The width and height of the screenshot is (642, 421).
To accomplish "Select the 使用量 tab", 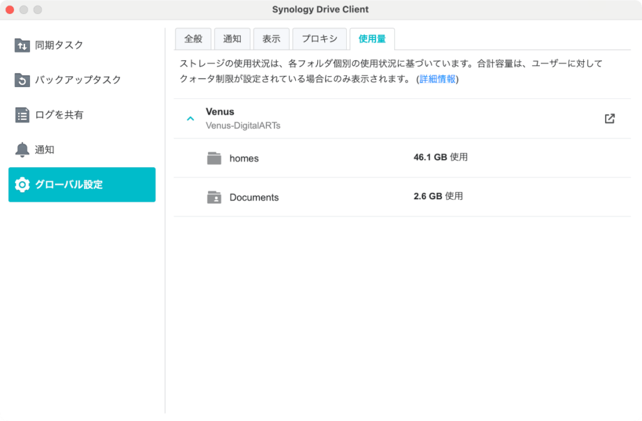I will pyautogui.click(x=372, y=39).
